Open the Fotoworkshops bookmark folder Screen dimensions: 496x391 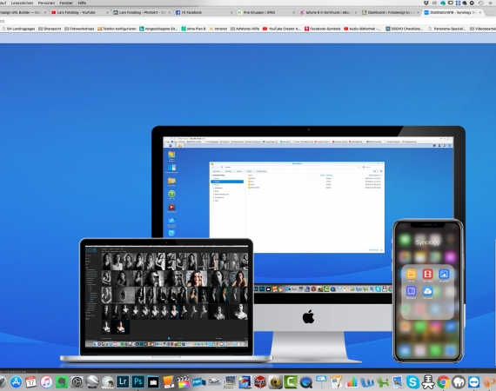[x=79, y=29]
